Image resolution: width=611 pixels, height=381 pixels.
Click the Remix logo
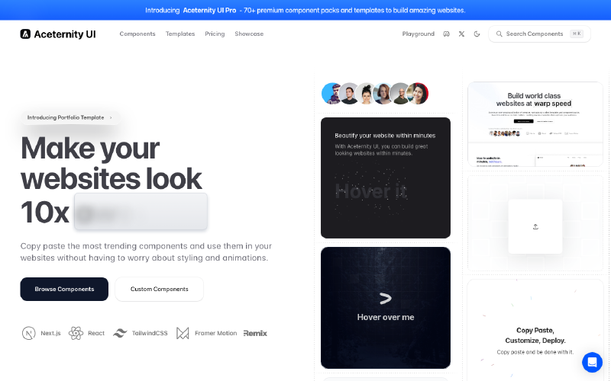pyautogui.click(x=255, y=333)
